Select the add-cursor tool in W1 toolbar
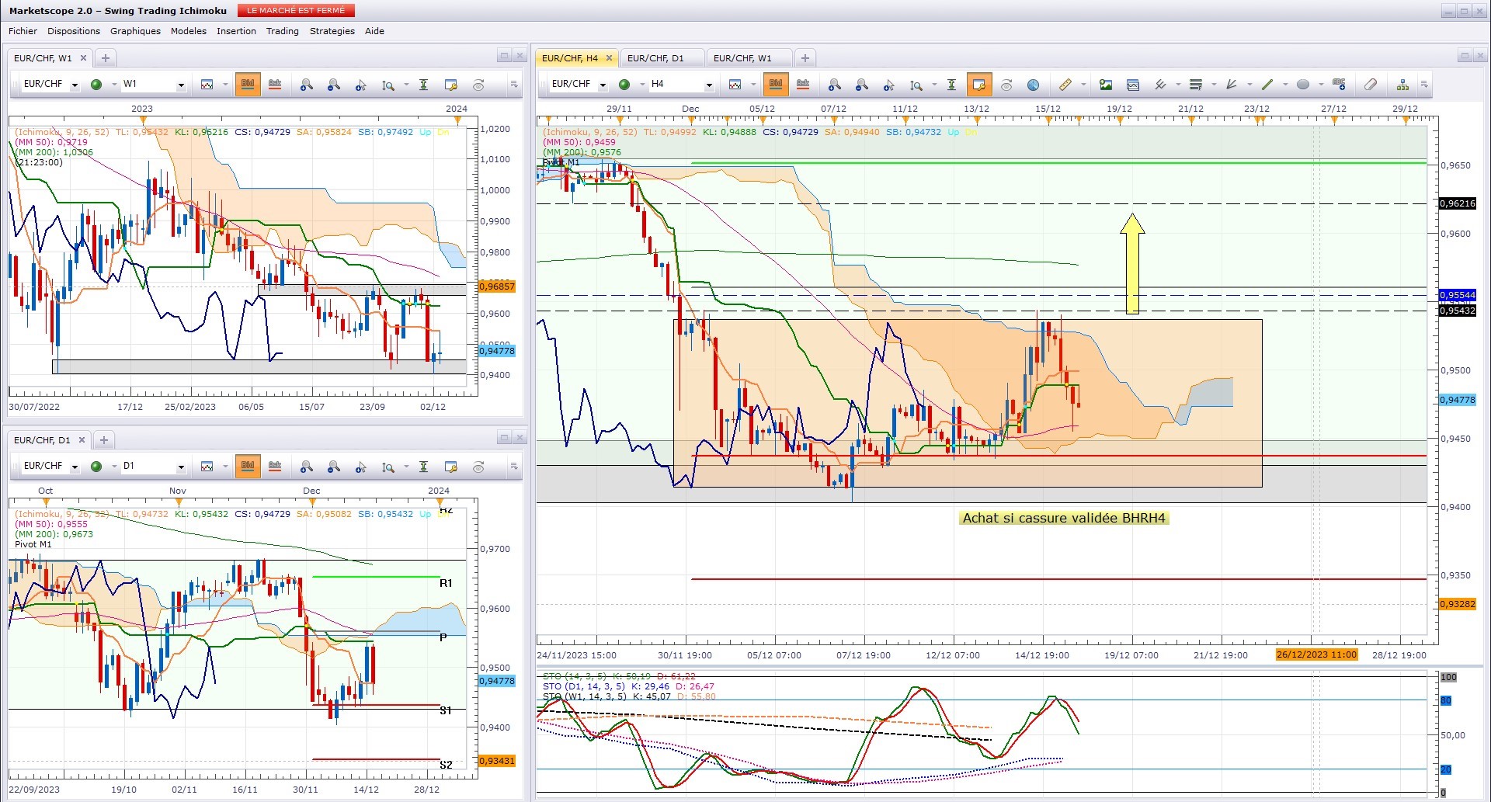 point(360,84)
